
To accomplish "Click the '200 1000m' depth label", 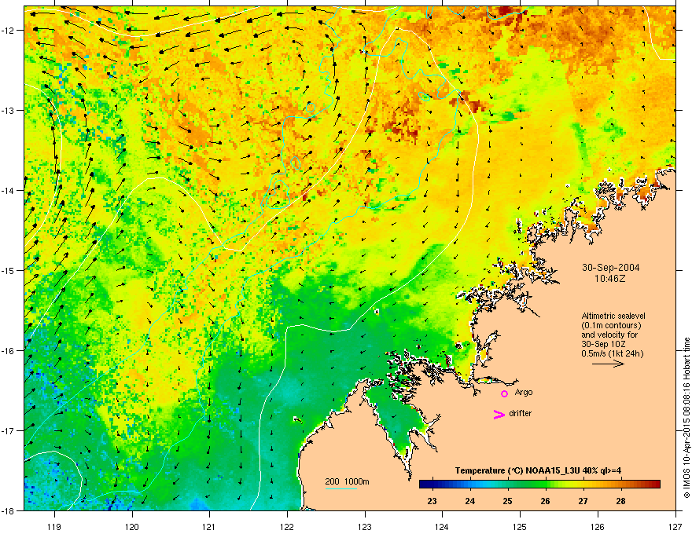I will (x=348, y=481).
